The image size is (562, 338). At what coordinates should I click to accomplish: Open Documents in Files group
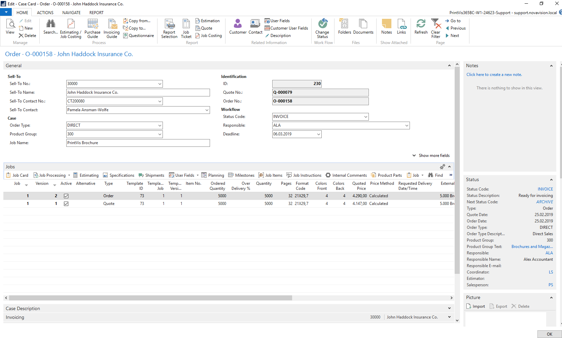click(x=363, y=27)
